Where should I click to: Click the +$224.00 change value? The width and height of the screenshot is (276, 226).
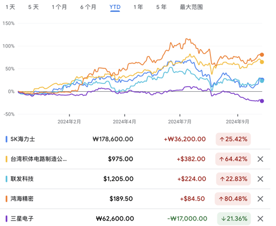(x=192, y=179)
